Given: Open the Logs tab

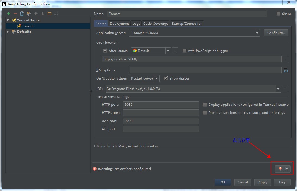Looking at the screenshot, I should click(136, 23).
